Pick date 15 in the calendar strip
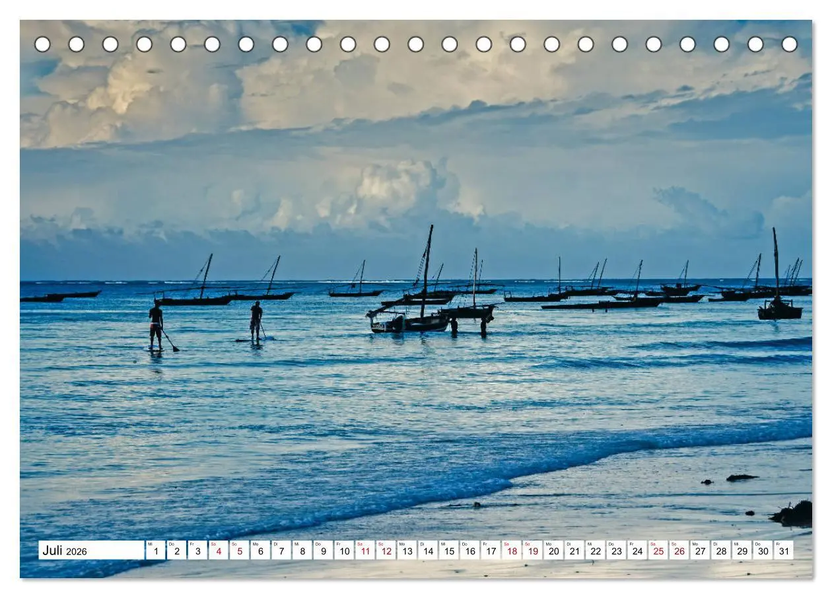The image size is (832, 598). 449,550
